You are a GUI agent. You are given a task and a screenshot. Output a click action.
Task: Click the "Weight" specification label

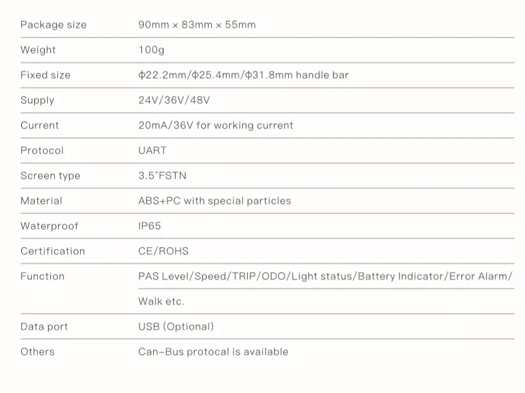coord(38,50)
